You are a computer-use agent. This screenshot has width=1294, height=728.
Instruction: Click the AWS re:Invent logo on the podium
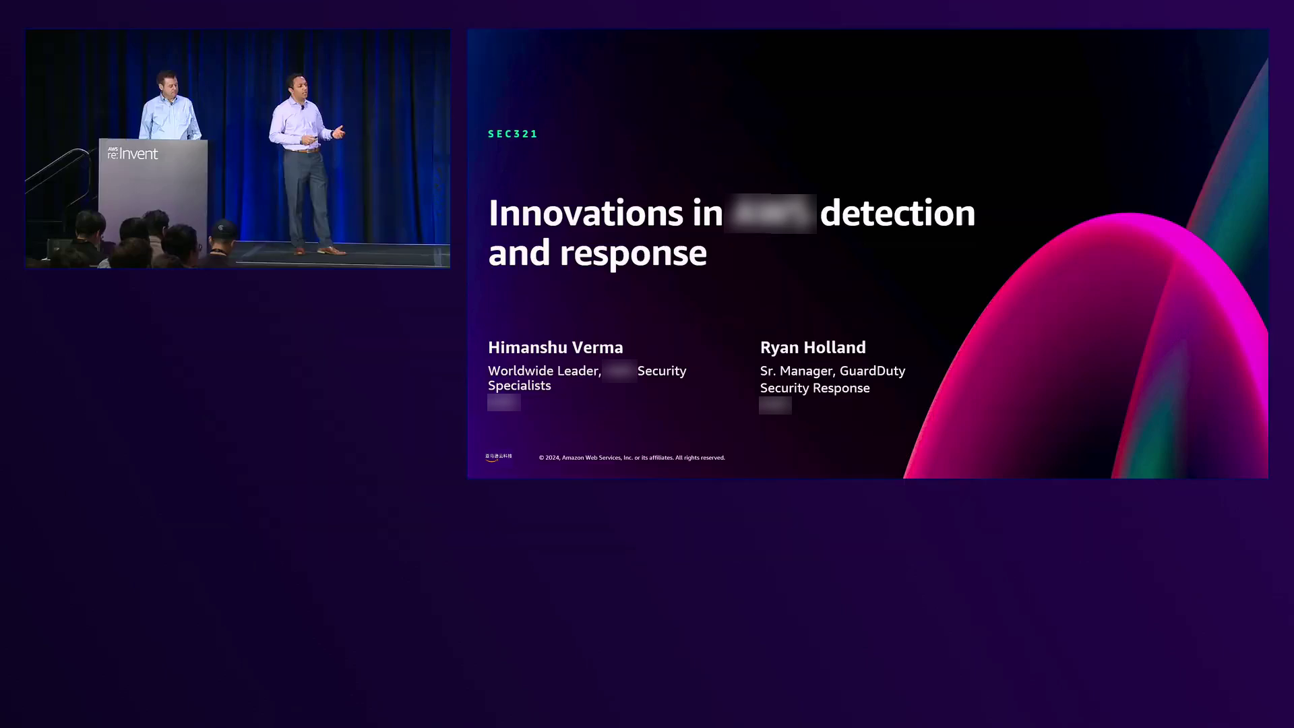pos(133,154)
